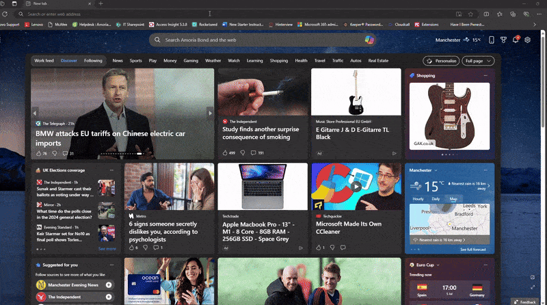
Task: Click the Search Amoria Bond and the web box
Action: coord(263,40)
